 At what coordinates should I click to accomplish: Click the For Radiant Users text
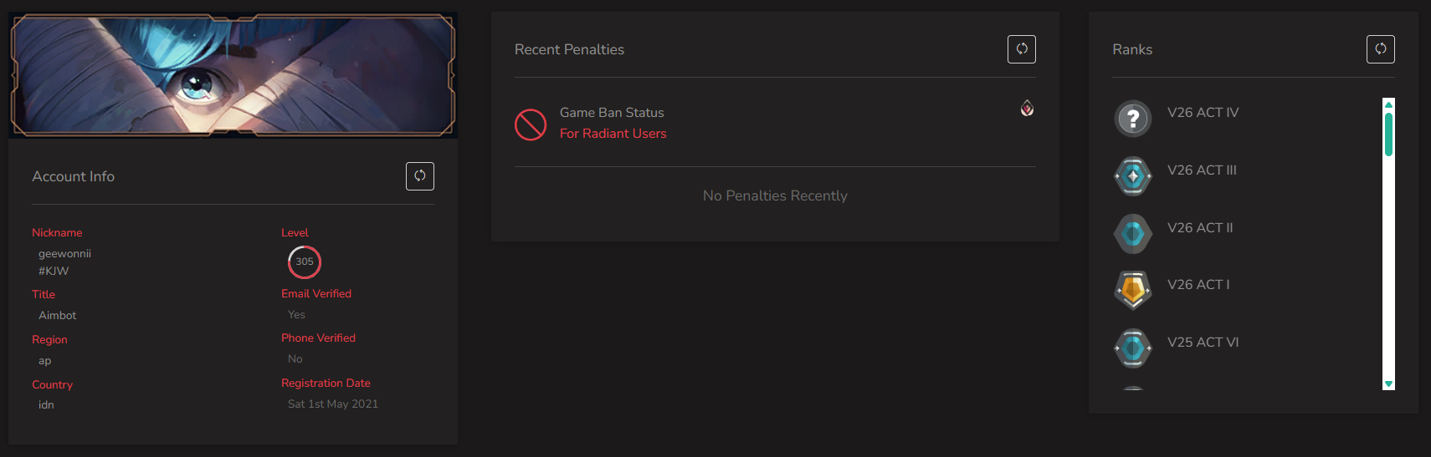[613, 134]
